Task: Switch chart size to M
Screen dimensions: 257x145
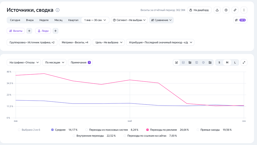Action: point(227,62)
